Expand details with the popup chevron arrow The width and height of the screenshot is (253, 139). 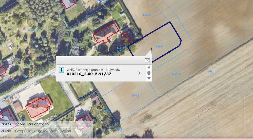[x=139, y=73]
